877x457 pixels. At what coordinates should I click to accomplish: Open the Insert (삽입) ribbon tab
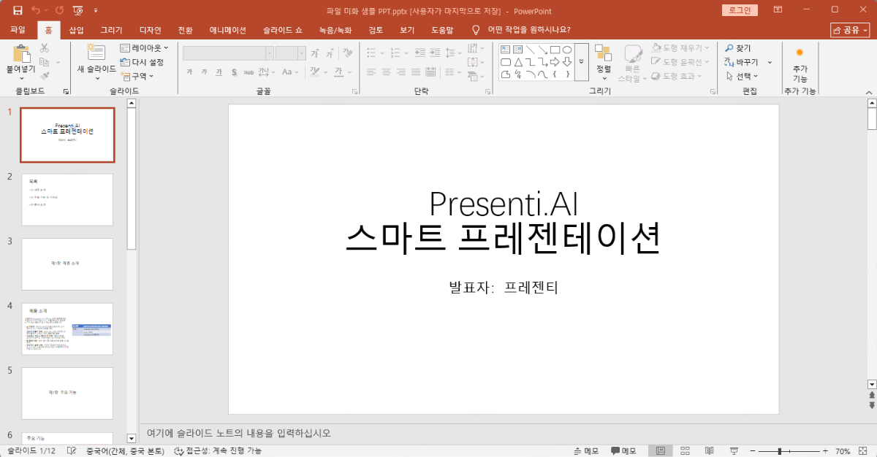click(x=76, y=30)
